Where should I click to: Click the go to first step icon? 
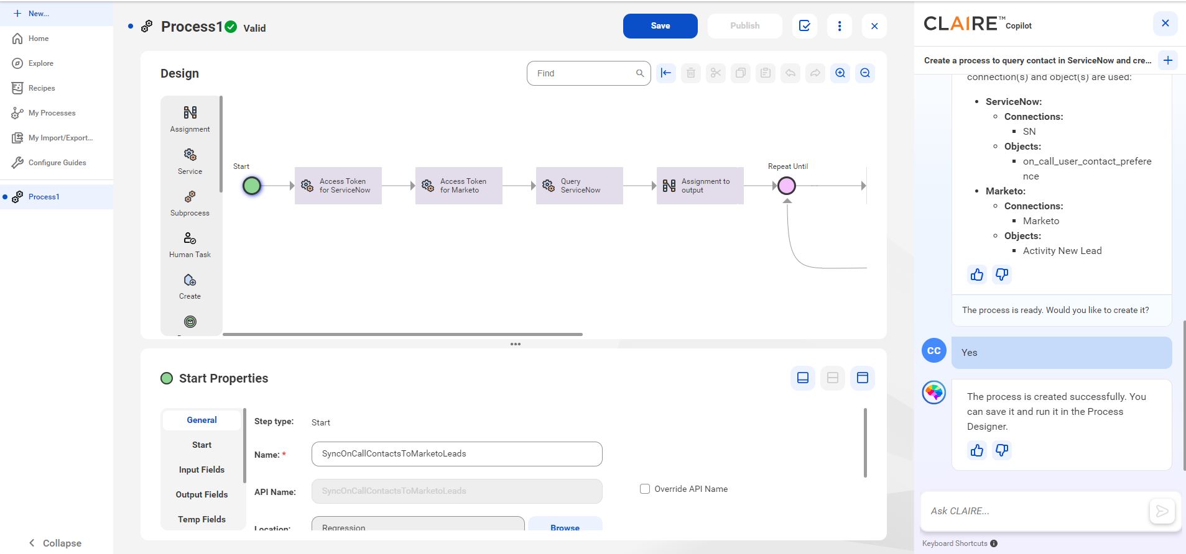666,73
